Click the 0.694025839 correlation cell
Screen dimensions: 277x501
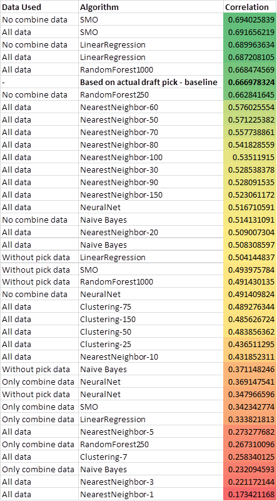pos(250,19)
